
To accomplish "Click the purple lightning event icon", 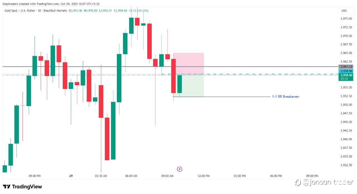I will click(x=180, y=169).
